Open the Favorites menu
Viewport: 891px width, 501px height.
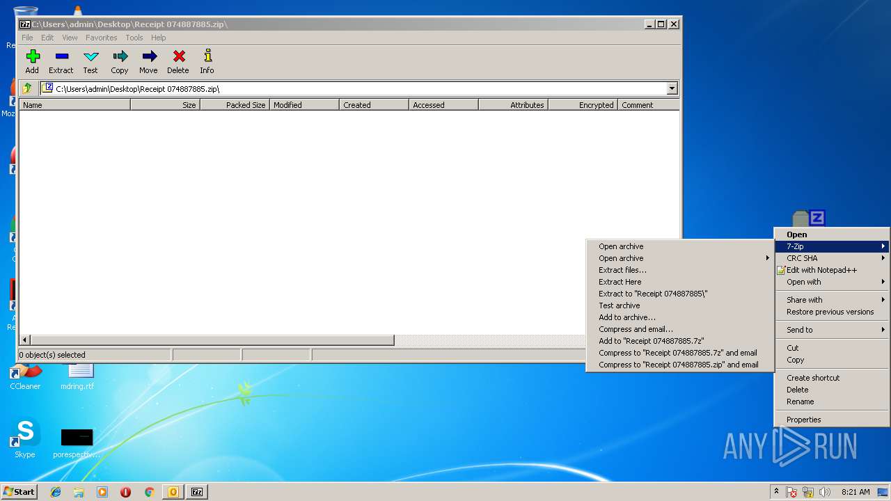tap(102, 38)
